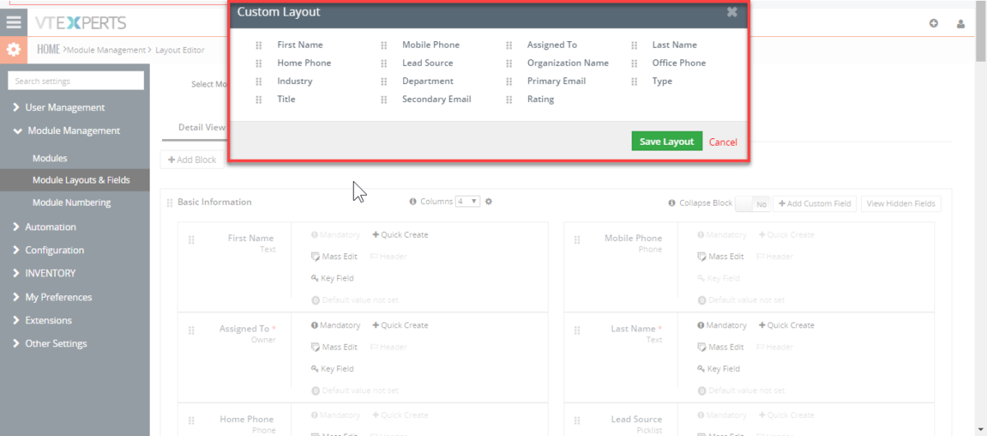Screen dimensions: 987x436
Task: Click the hamburger menu icon
Action: pos(13,23)
